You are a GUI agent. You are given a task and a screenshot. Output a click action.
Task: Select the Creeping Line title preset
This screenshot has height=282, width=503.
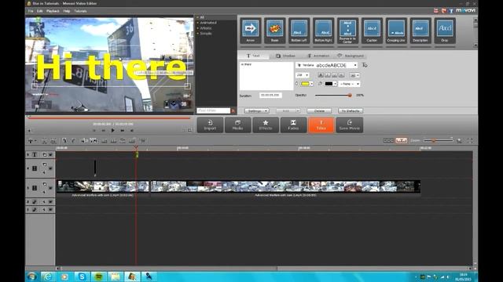click(396, 31)
